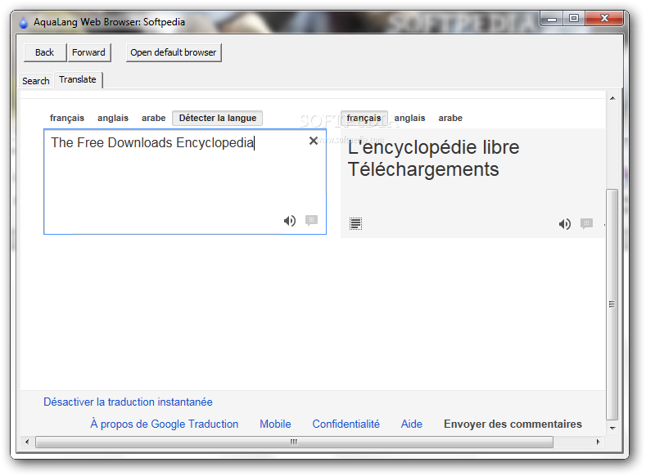Click the vertical scrollbar up arrow
Viewport: 646px width, 476px height.
pos(612,98)
